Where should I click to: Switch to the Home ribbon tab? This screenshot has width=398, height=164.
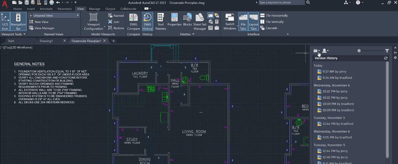pyautogui.click(x=17, y=9)
